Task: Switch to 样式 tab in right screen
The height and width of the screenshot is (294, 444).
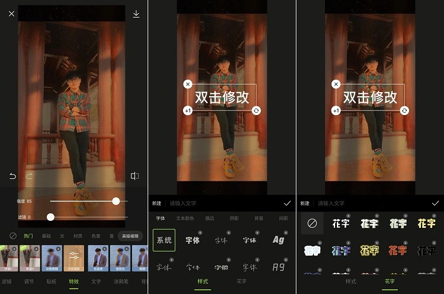Action: 350,281
